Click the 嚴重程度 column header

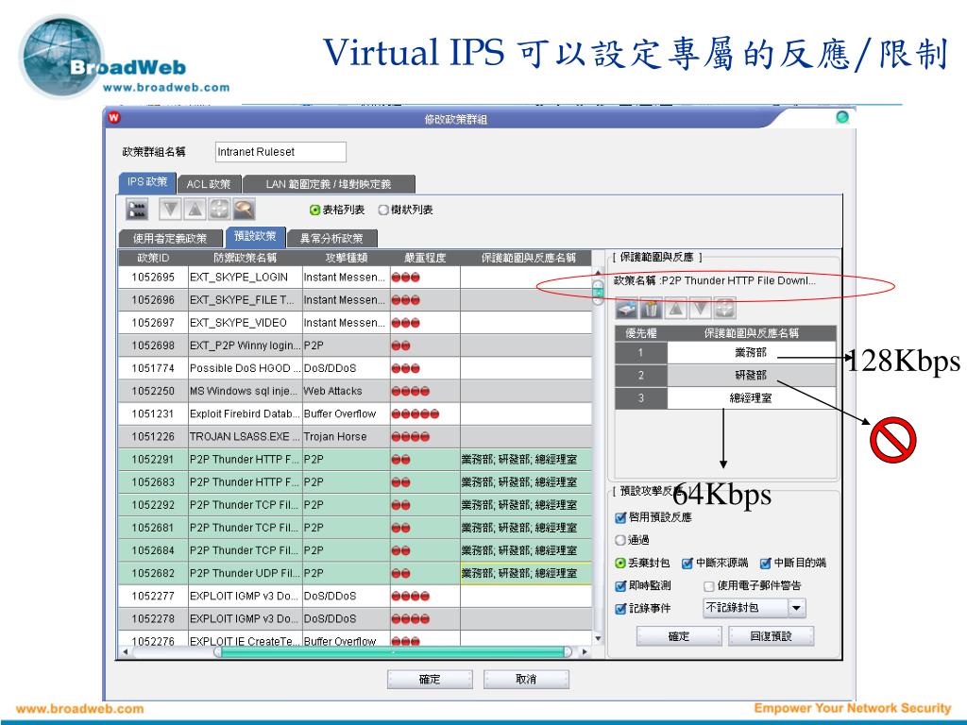pyautogui.click(x=425, y=258)
